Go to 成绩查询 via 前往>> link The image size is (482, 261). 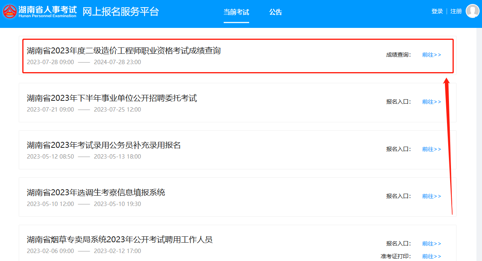[431, 55]
